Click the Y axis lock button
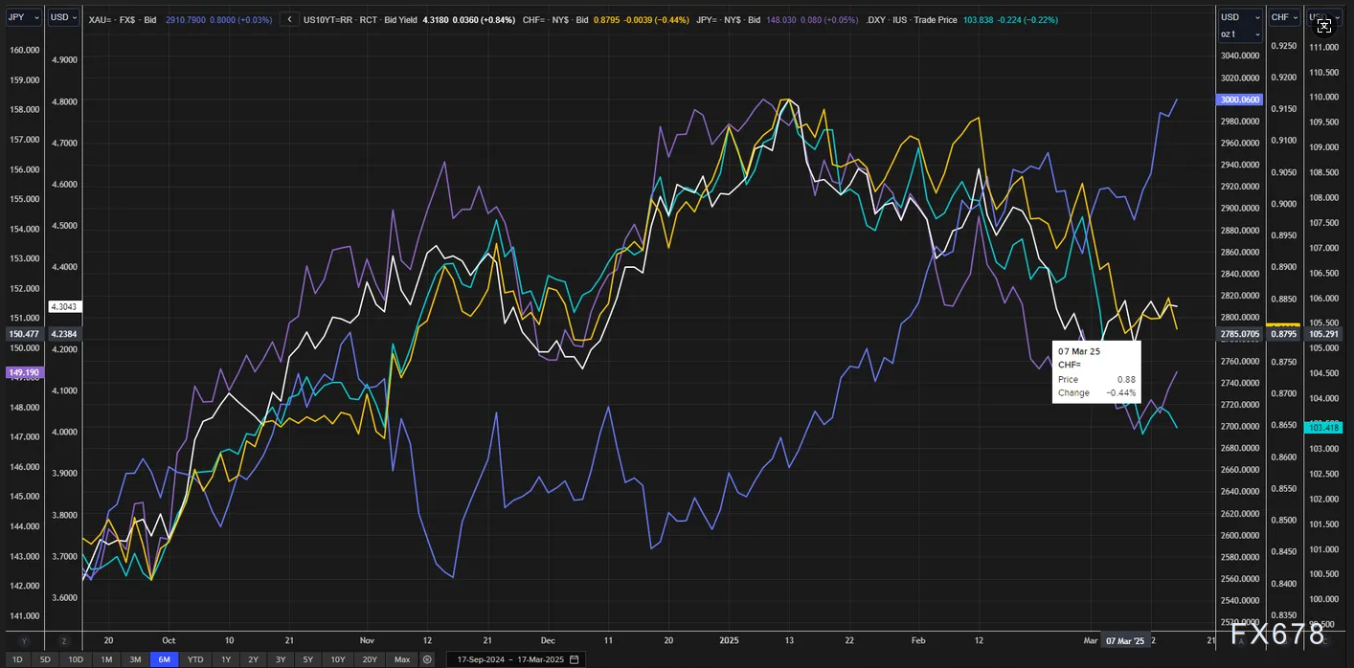This screenshot has height=668, width=1354. click(24, 640)
